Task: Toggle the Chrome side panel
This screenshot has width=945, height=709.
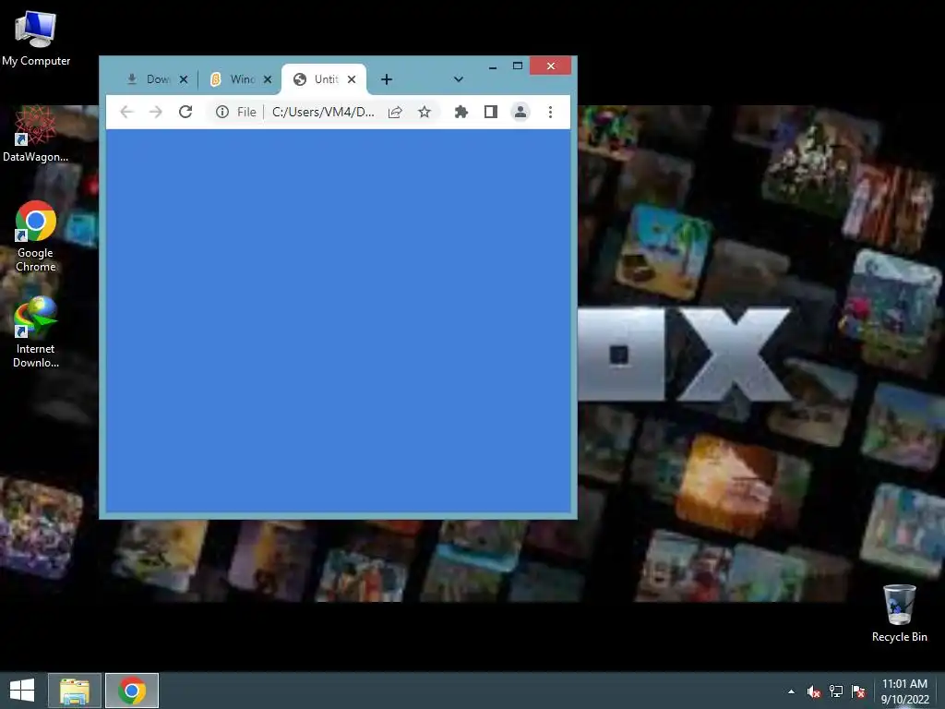Action: click(491, 112)
